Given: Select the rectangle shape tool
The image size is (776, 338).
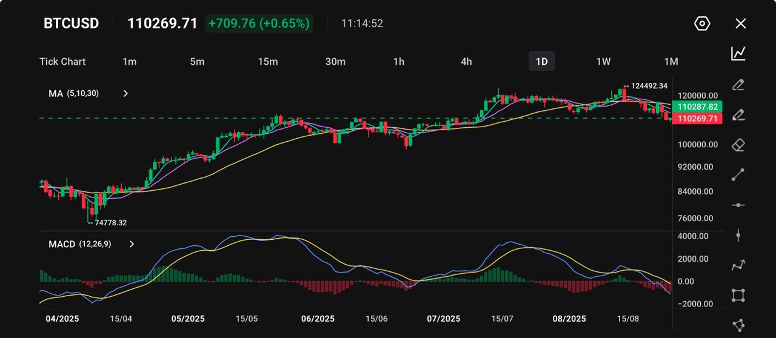Looking at the screenshot, I should point(738,296).
